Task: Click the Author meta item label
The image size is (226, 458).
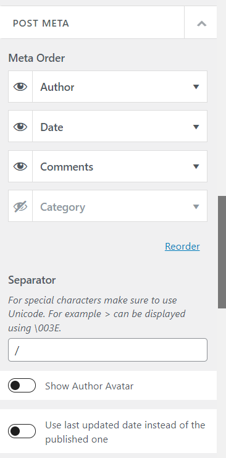Action: point(57,87)
